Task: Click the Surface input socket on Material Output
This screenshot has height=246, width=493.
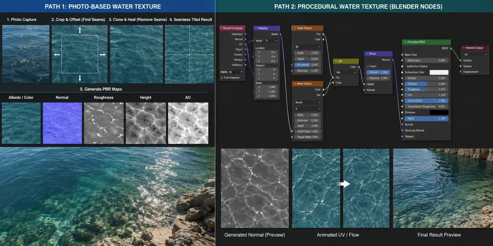Action: [x=461, y=60]
